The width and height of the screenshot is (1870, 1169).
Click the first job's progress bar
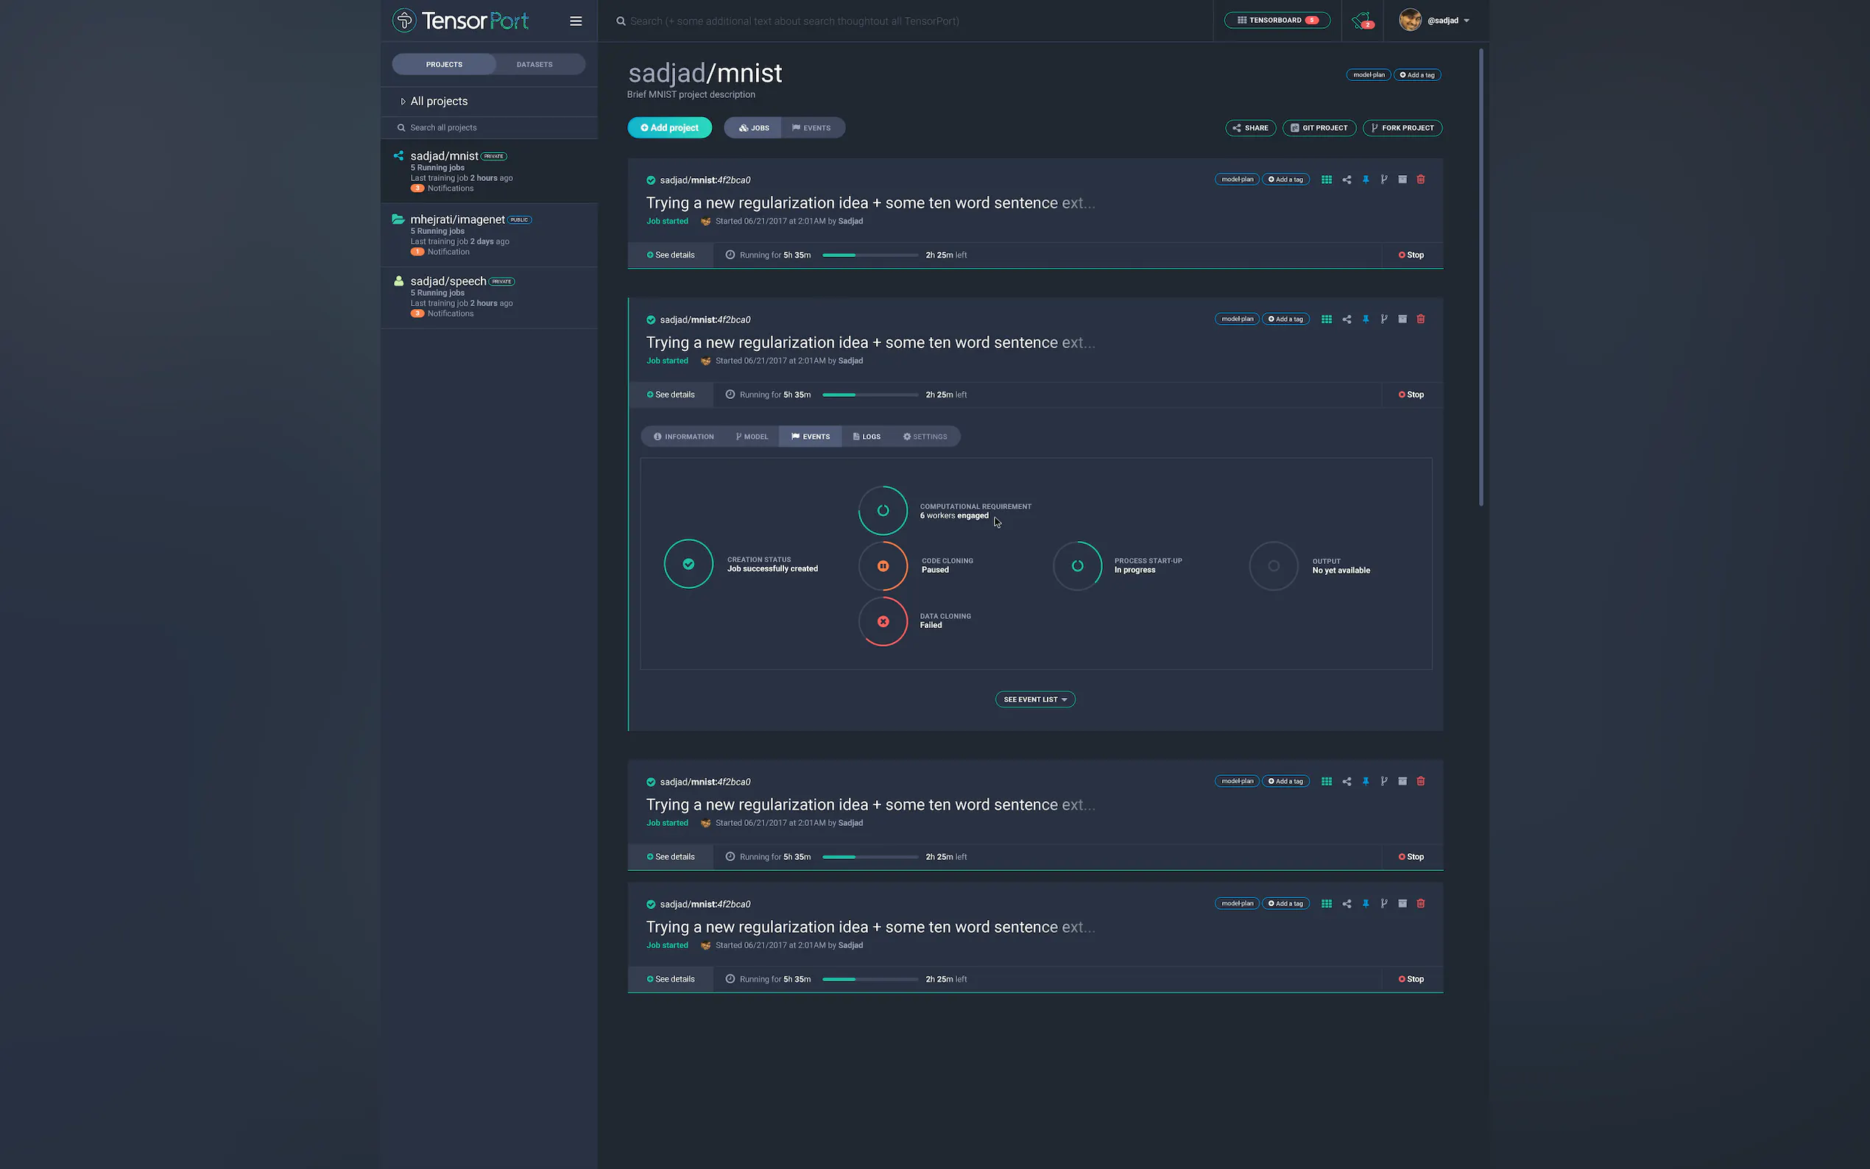click(869, 255)
